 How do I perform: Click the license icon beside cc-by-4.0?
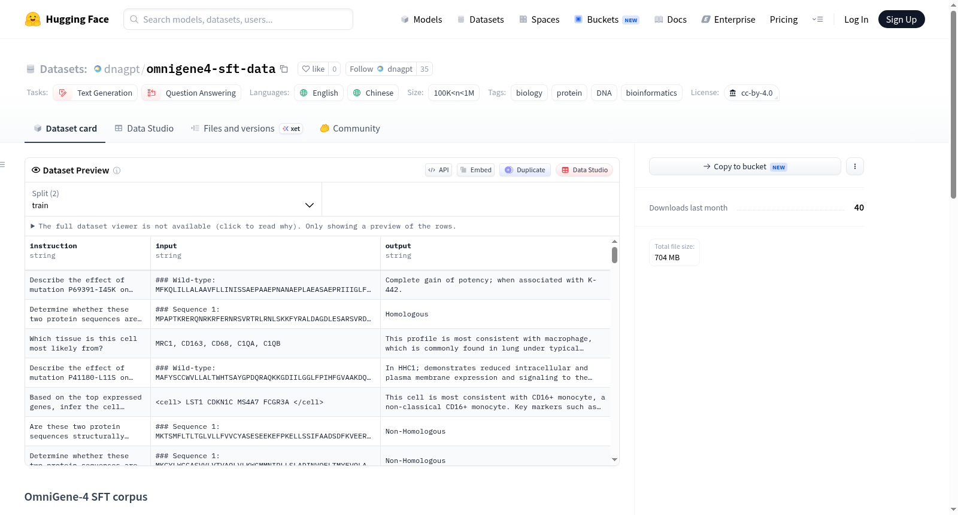[x=733, y=93]
